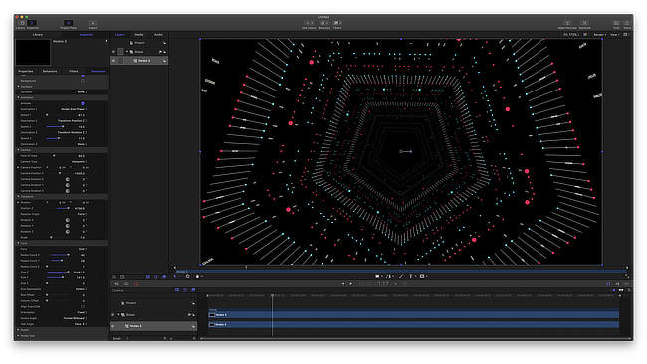Toggle visibility checkbox of selected replicator layer
This screenshot has width=647, height=364.
113,61
